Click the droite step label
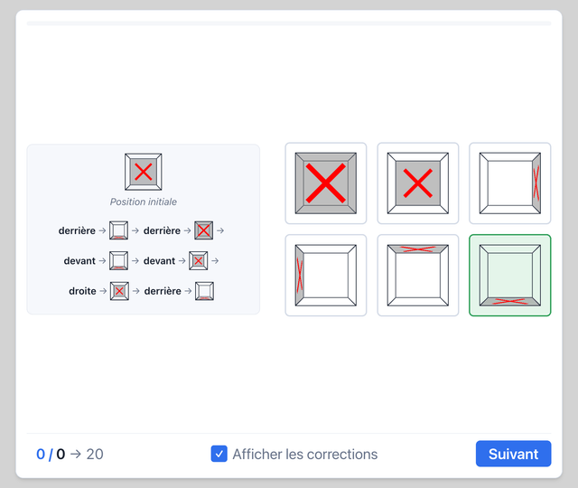578x488 pixels. click(x=82, y=291)
